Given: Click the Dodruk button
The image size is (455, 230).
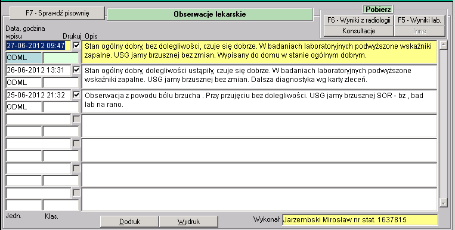Looking at the screenshot, I should click(x=130, y=222).
